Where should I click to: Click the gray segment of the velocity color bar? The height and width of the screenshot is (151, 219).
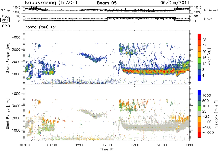pos(200,114)
